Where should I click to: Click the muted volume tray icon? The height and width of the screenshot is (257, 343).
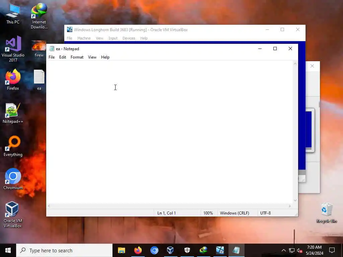(x=300, y=250)
